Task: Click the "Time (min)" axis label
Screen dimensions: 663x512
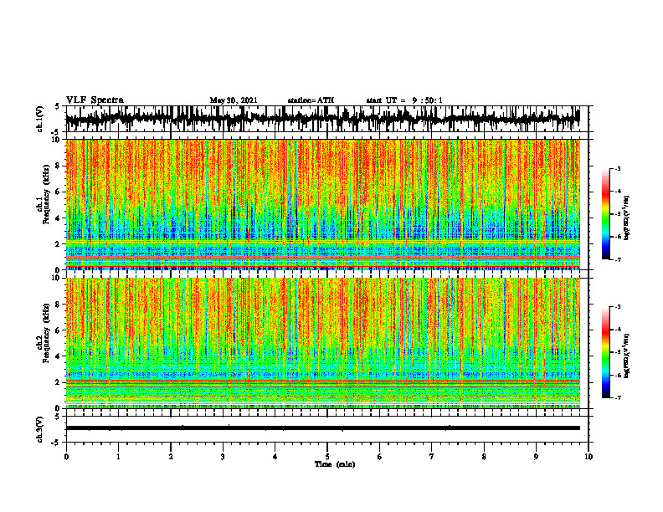Action: coord(335,464)
